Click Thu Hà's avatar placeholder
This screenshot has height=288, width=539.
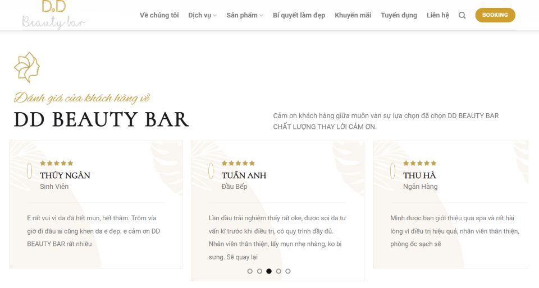click(392, 171)
